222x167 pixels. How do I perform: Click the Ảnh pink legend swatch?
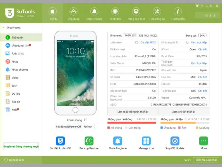coord(179,128)
